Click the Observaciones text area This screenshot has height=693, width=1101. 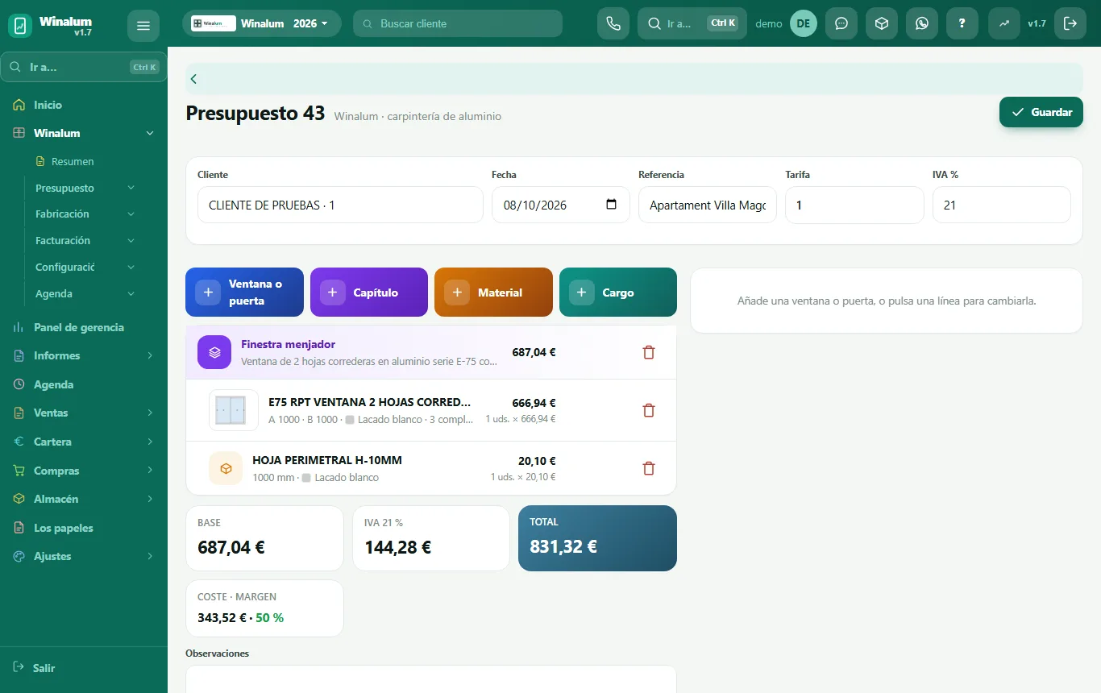(x=431, y=678)
